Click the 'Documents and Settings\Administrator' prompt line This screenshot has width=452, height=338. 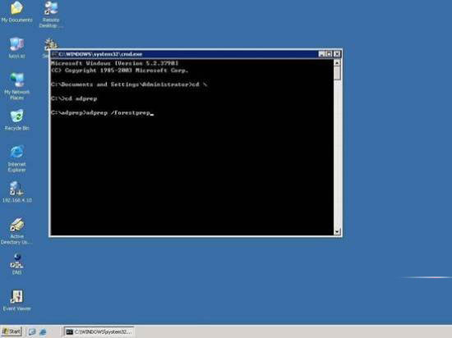[129, 84]
